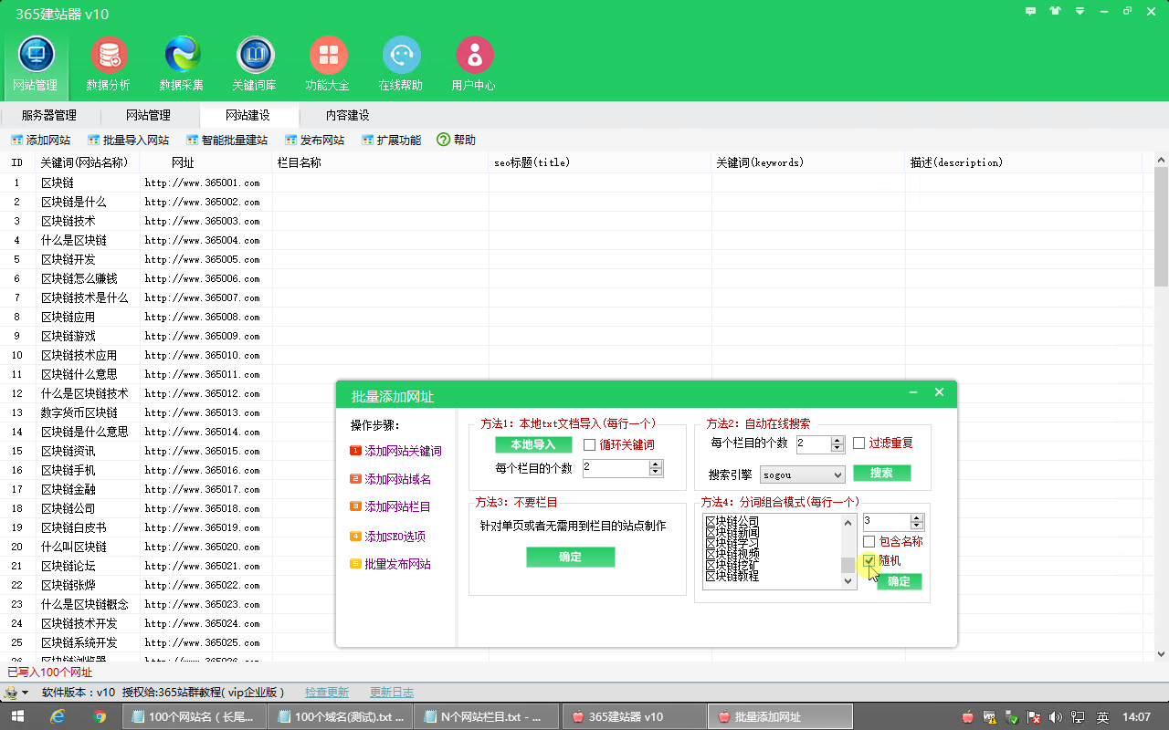The height and width of the screenshot is (730, 1169).
Task: Click the 更新日志 link
Action: (x=392, y=693)
